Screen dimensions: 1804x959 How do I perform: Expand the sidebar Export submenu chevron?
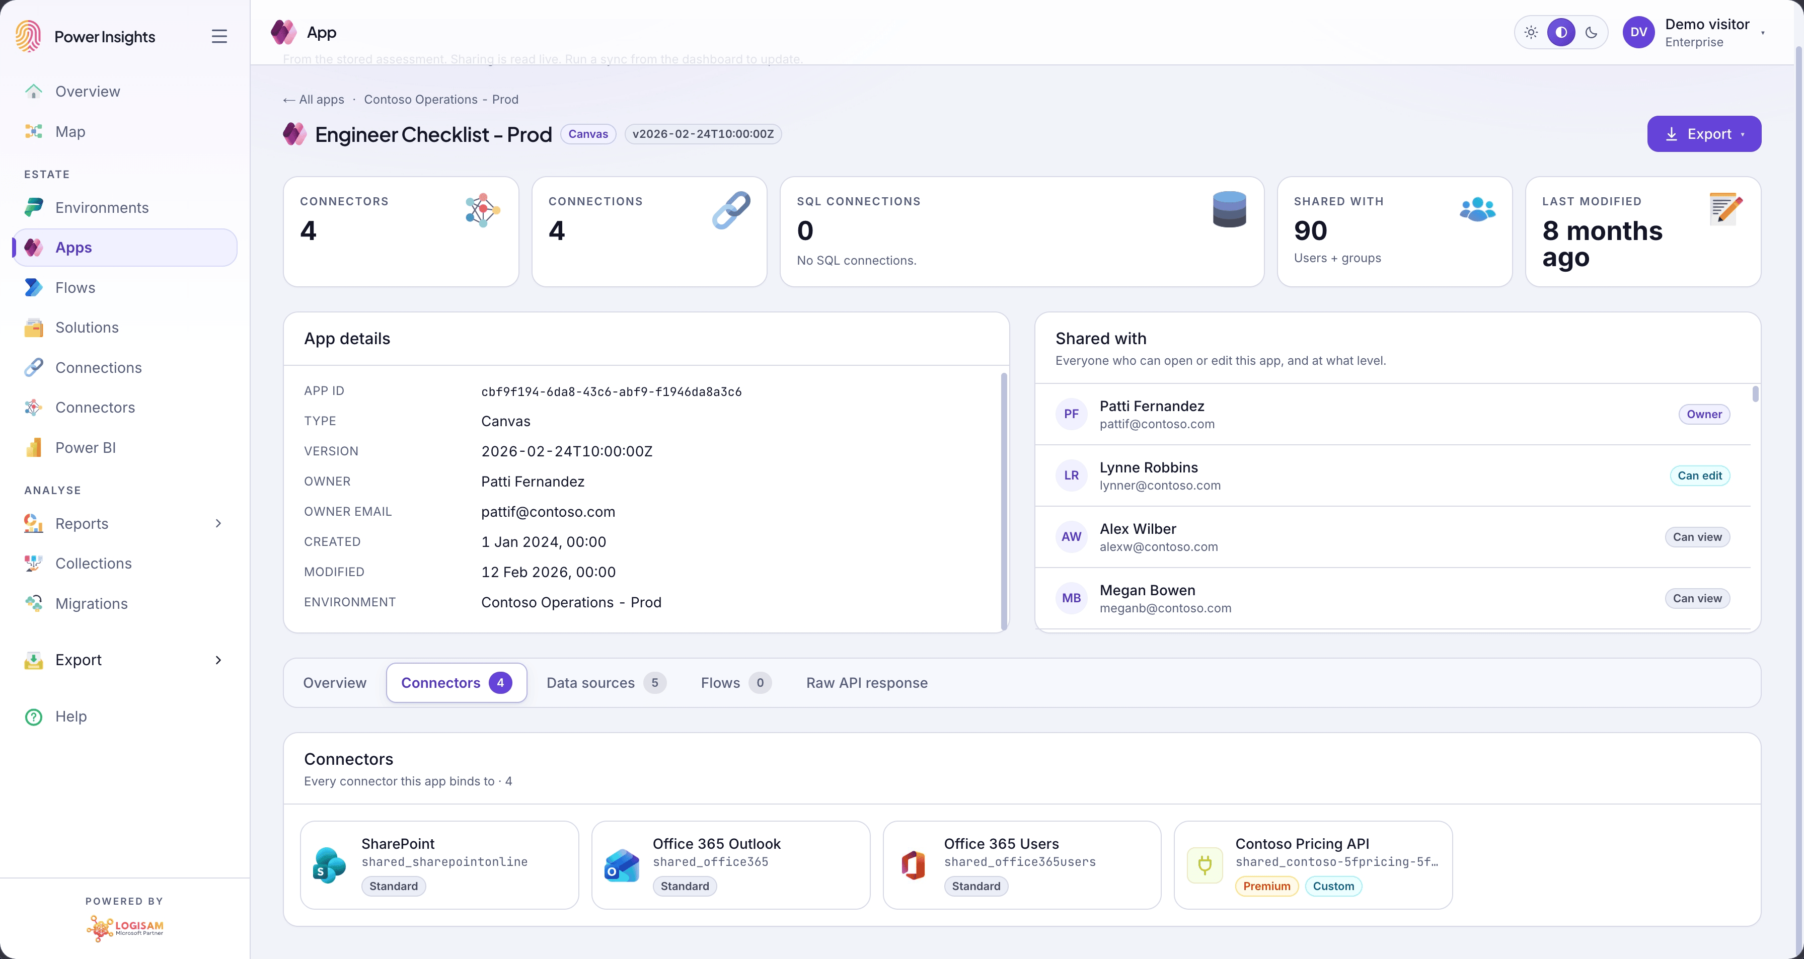coord(218,660)
